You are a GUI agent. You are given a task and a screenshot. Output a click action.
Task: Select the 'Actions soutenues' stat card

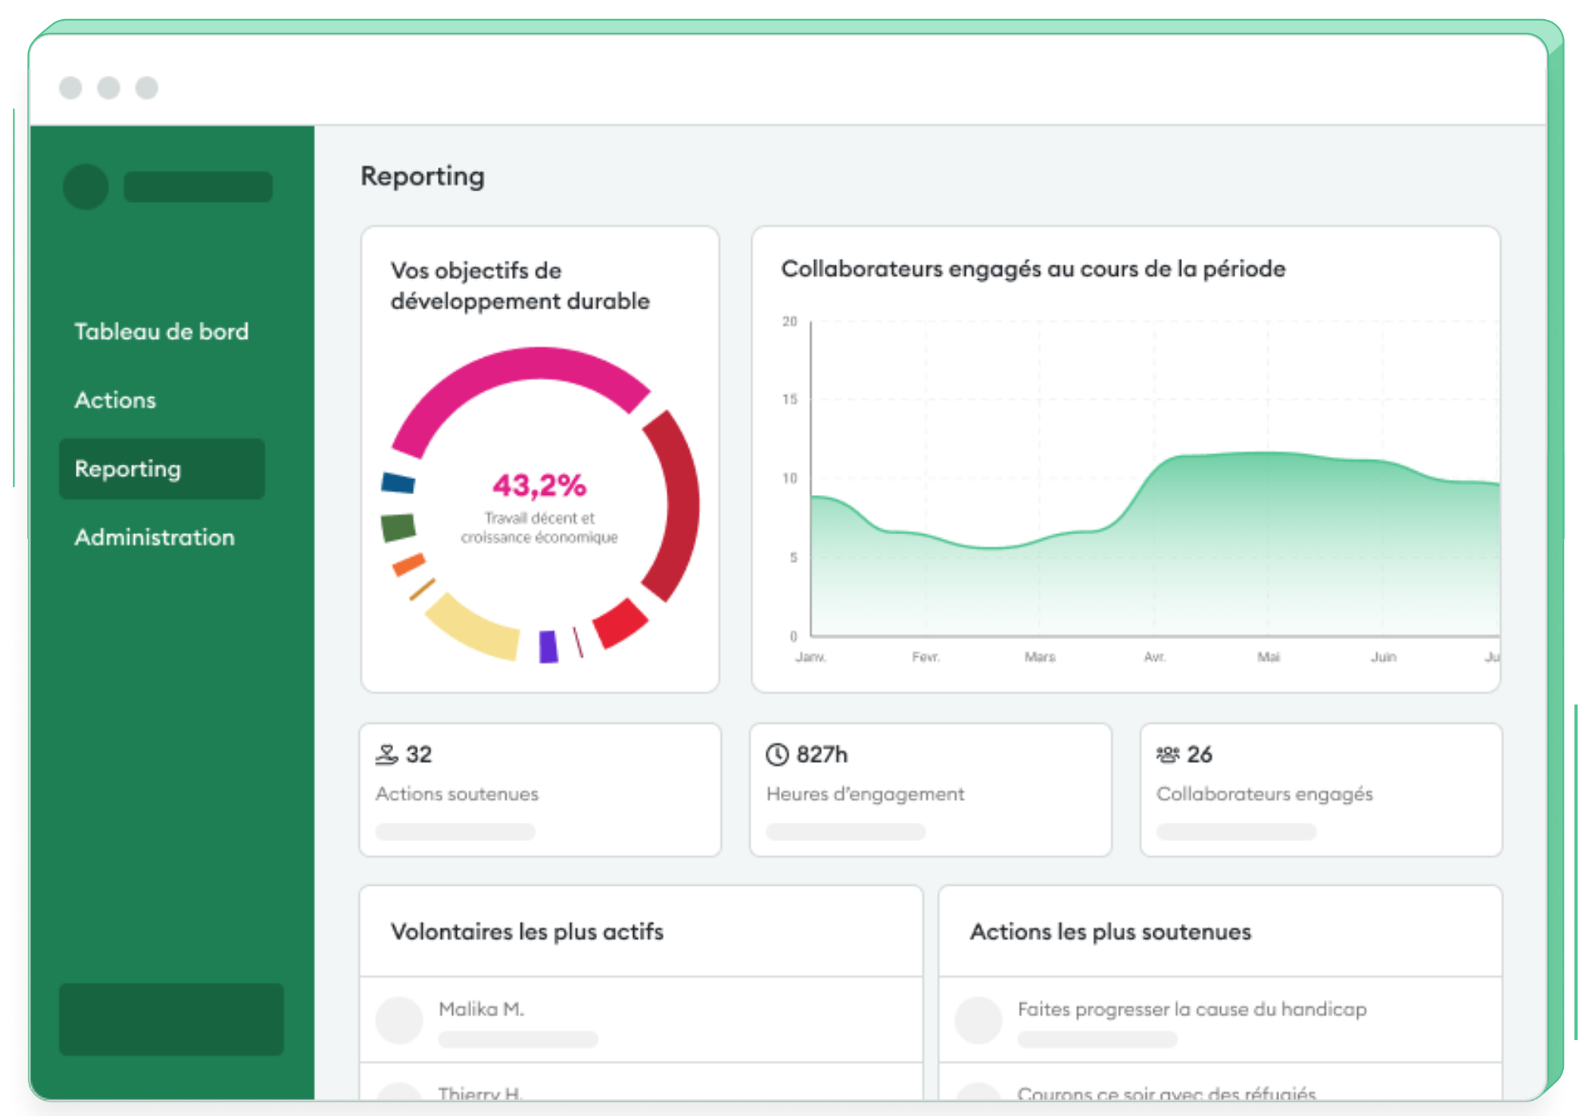pos(541,789)
